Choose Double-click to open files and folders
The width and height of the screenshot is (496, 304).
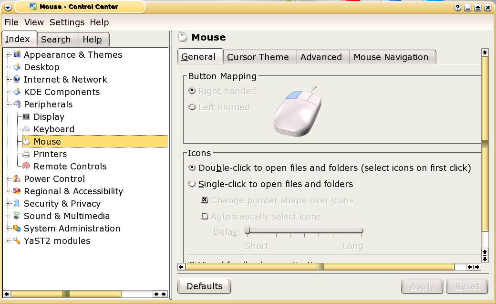[192, 167]
